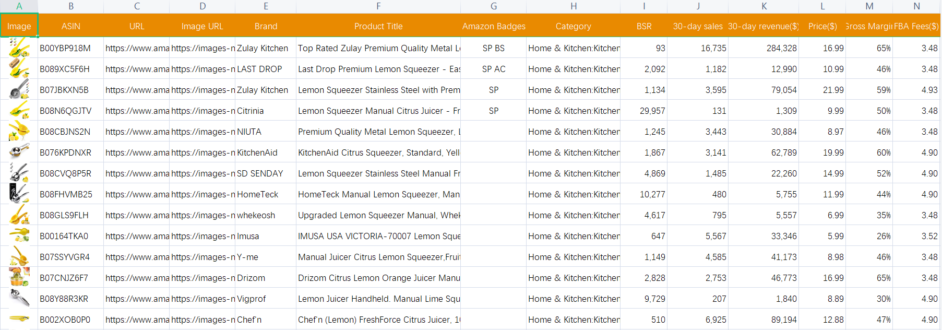Click the column K header letter
The height and width of the screenshot is (330, 942).
pyautogui.click(x=764, y=6)
